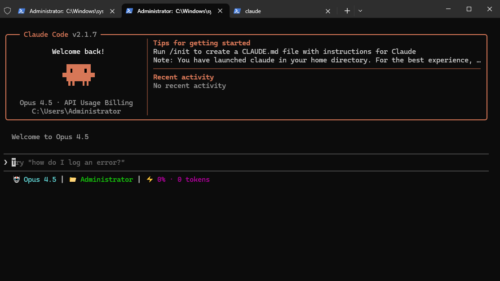Click the 'Run /init to create' tip line
This screenshot has height=281, width=500.
pyautogui.click(x=284, y=52)
